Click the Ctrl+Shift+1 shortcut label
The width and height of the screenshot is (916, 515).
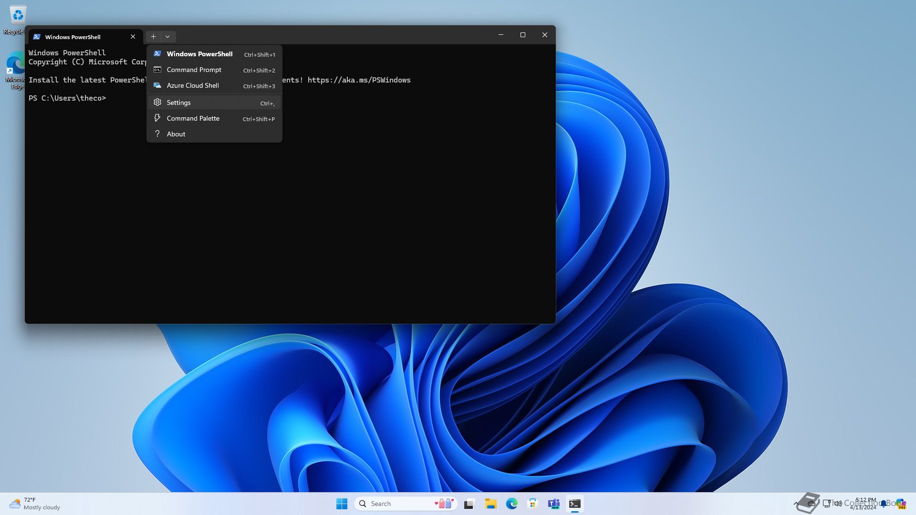[260, 55]
